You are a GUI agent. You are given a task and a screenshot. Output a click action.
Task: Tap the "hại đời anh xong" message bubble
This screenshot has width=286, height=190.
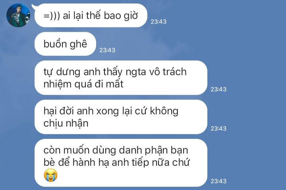[x=121, y=117]
